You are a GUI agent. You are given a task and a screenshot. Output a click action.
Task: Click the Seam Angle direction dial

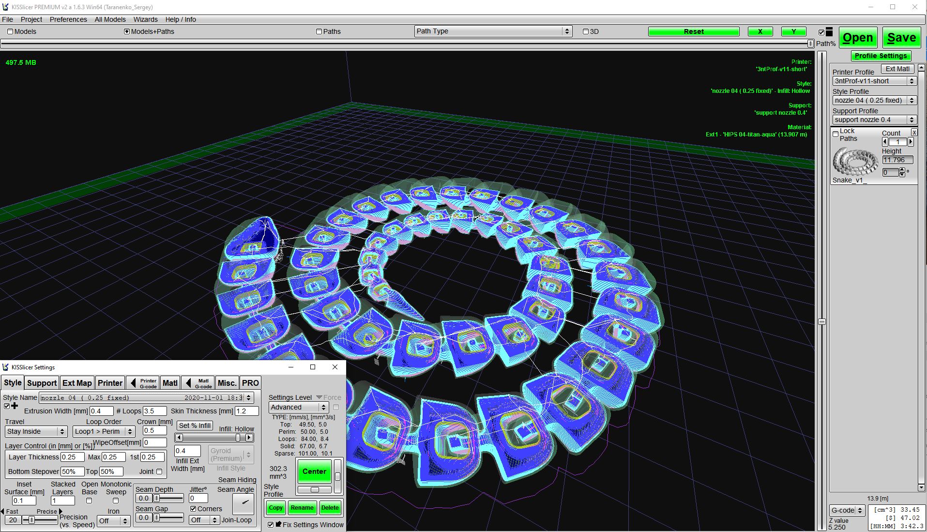243,504
